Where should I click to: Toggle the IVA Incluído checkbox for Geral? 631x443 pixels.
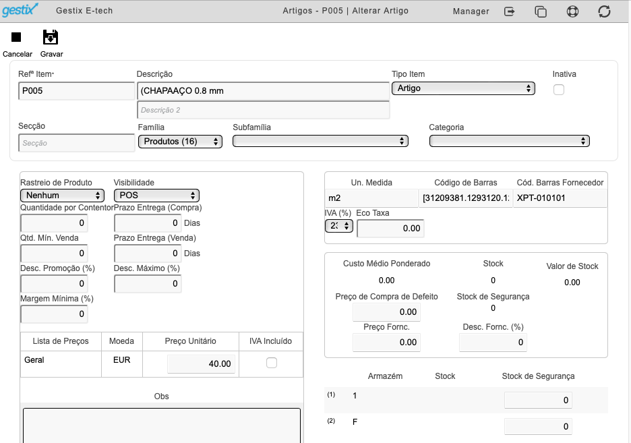pos(272,363)
